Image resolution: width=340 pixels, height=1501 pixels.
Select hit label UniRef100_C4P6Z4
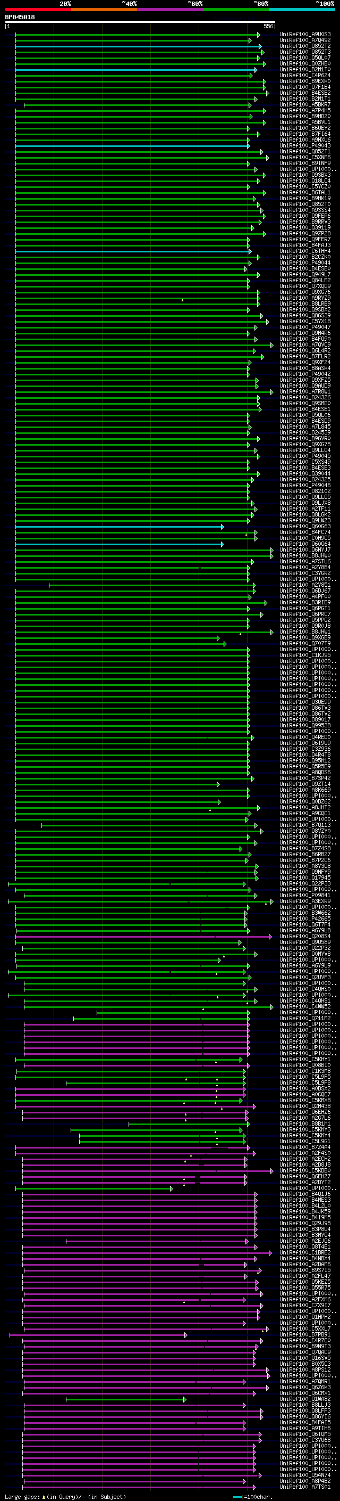(305, 75)
